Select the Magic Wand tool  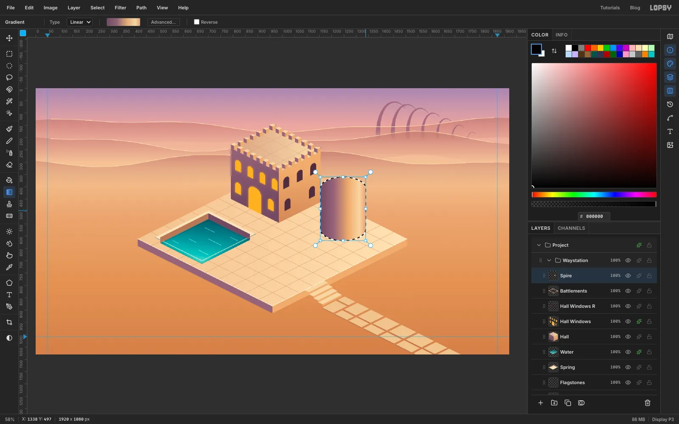pyautogui.click(x=9, y=101)
